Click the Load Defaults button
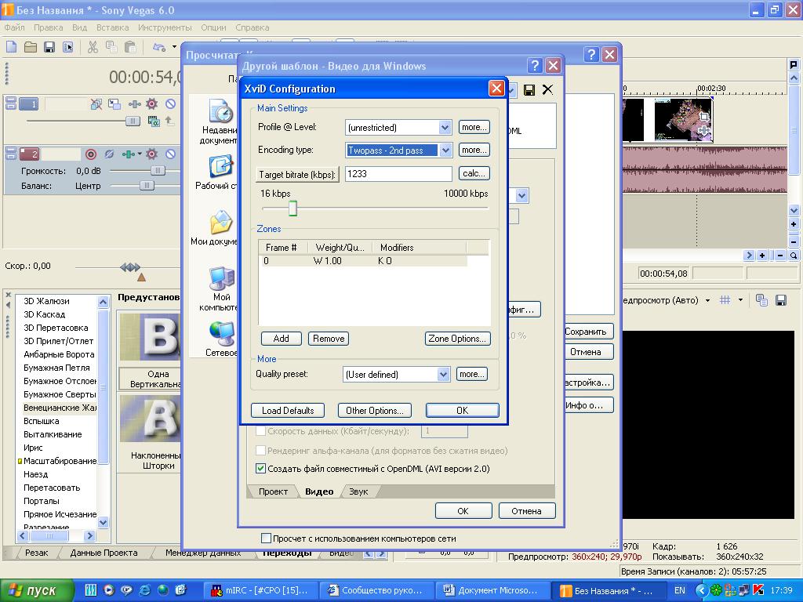The height and width of the screenshot is (602, 803). (288, 411)
